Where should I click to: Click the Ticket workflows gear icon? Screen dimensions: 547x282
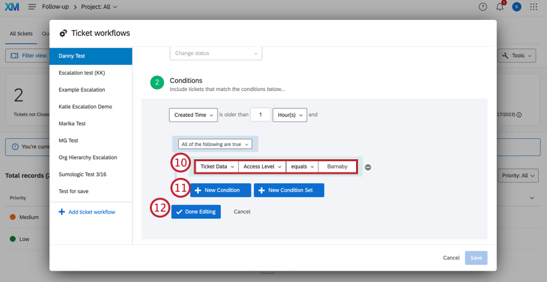[63, 33]
